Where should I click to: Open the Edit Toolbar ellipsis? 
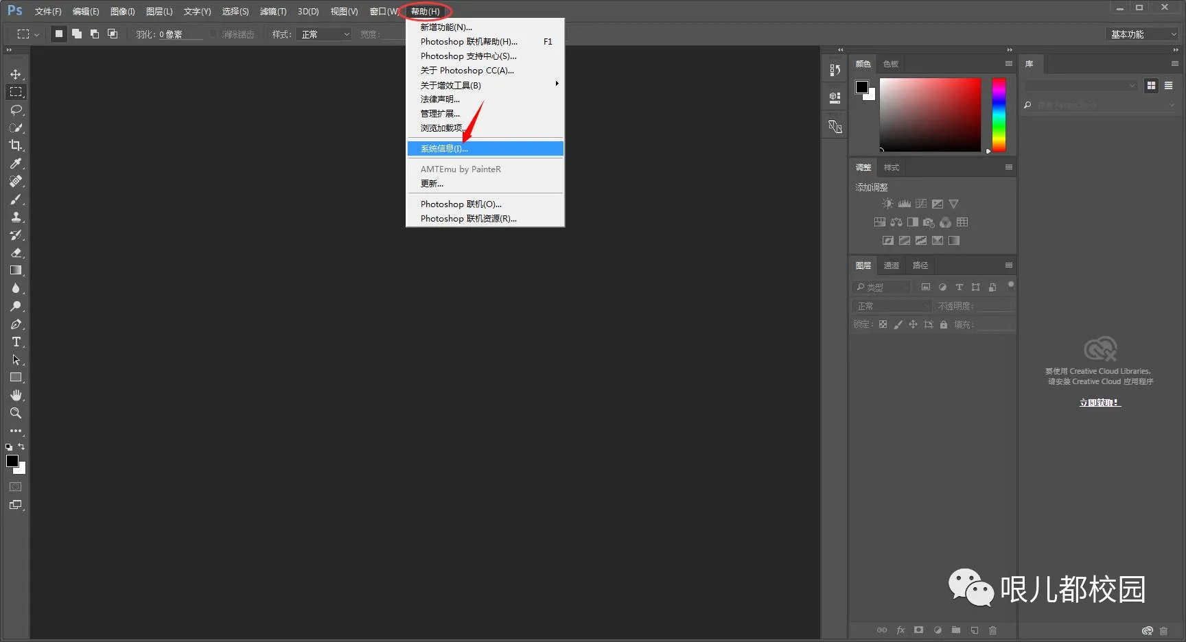click(x=16, y=431)
